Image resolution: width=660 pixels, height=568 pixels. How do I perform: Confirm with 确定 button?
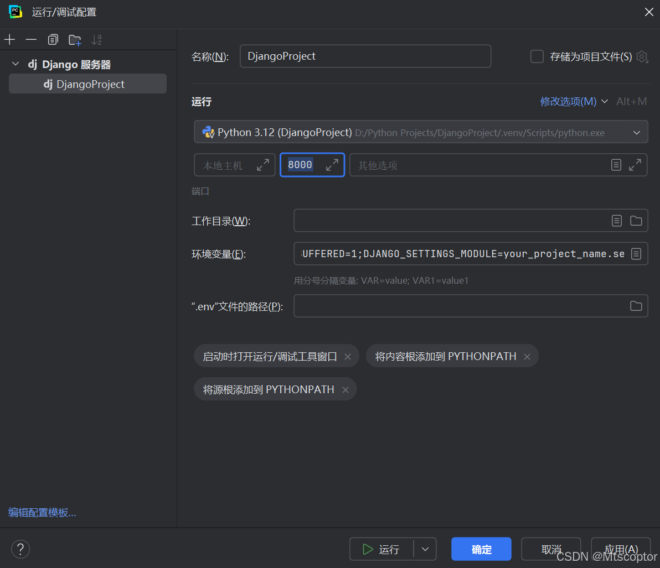click(x=482, y=549)
